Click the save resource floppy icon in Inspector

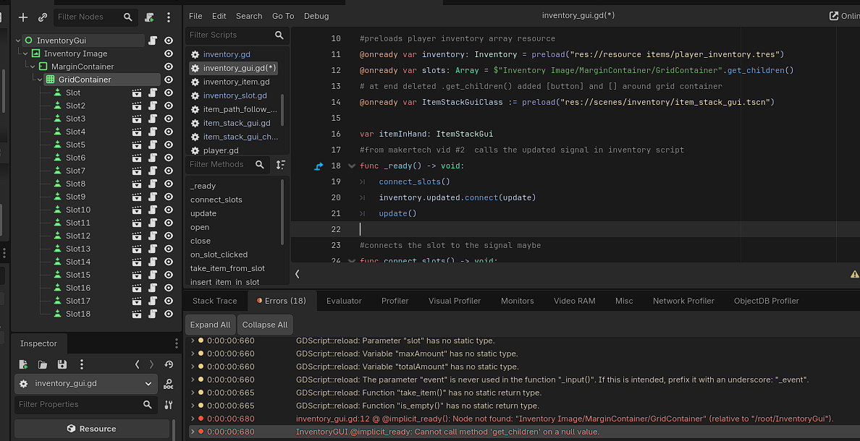tap(62, 364)
